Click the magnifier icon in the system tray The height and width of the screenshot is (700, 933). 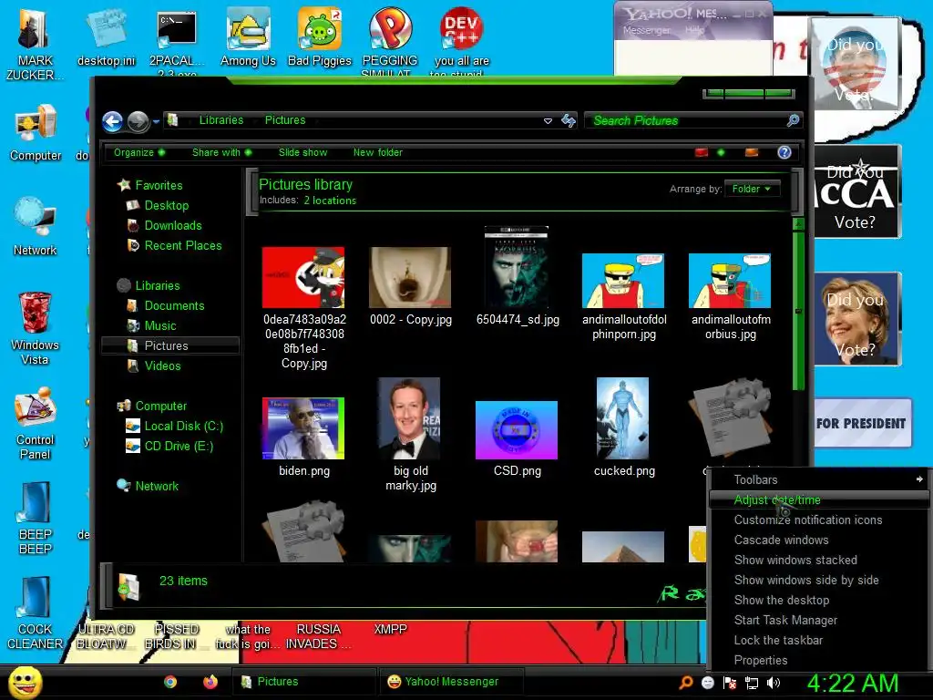[x=686, y=683]
